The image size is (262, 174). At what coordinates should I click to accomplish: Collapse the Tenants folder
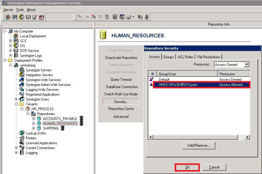(16, 104)
